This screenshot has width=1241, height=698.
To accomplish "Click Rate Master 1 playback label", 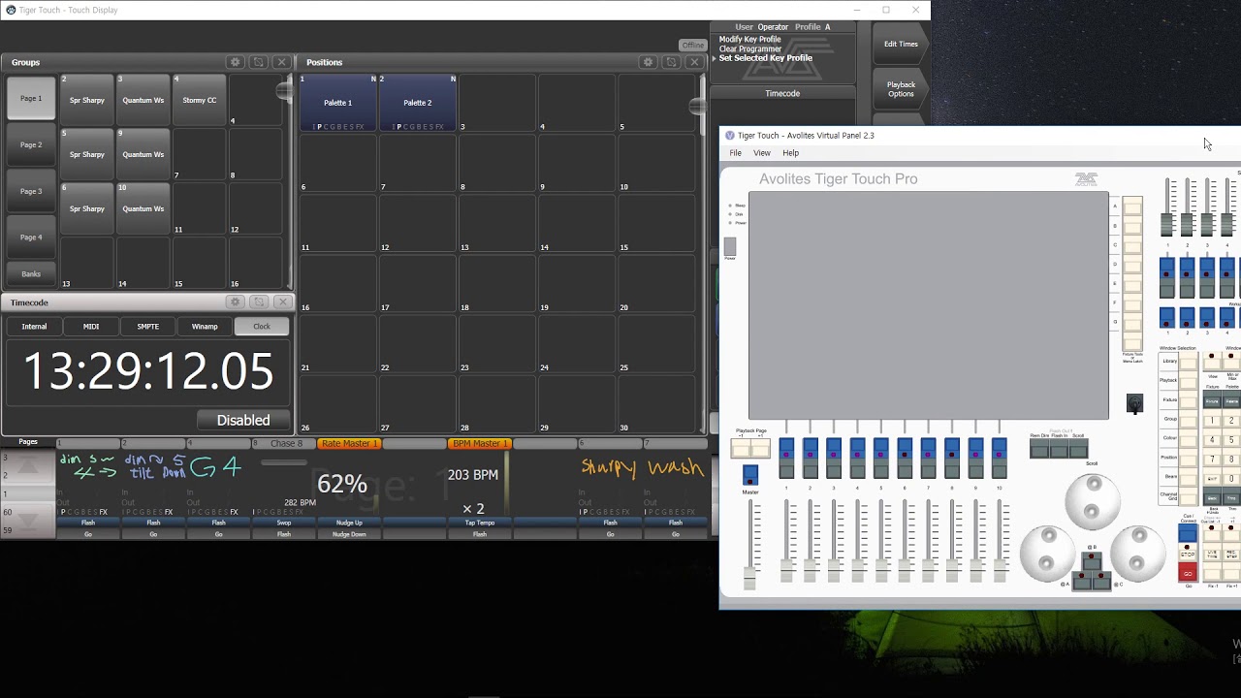I will coord(348,443).
